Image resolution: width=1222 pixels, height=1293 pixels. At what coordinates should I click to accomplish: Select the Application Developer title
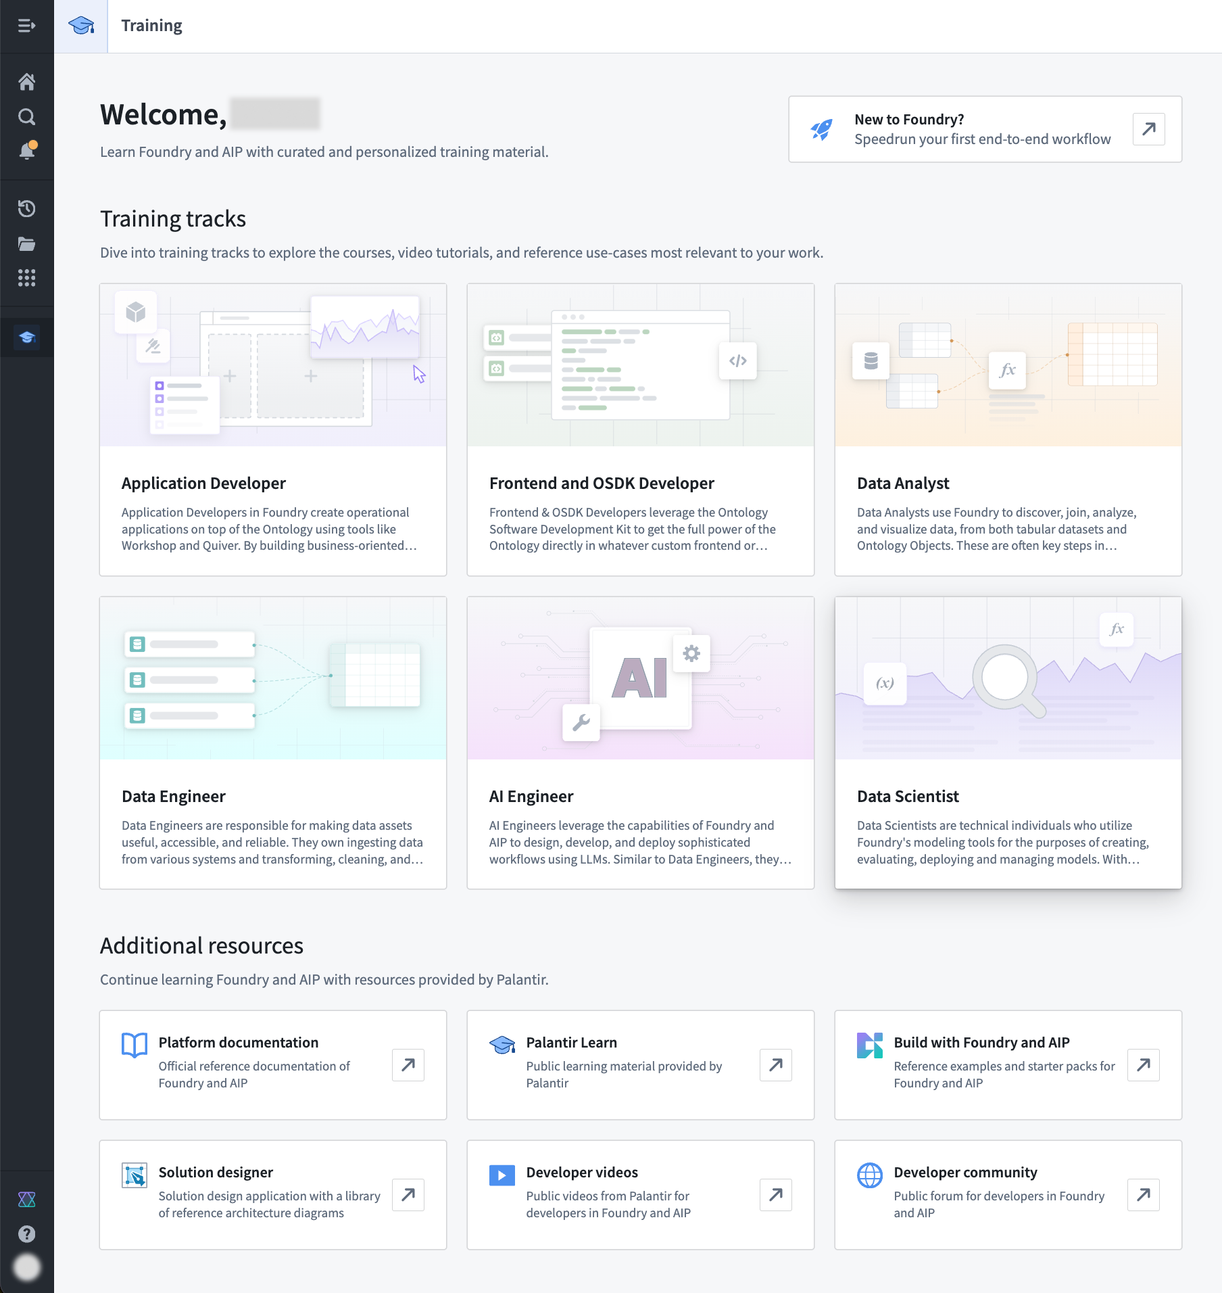tap(203, 483)
